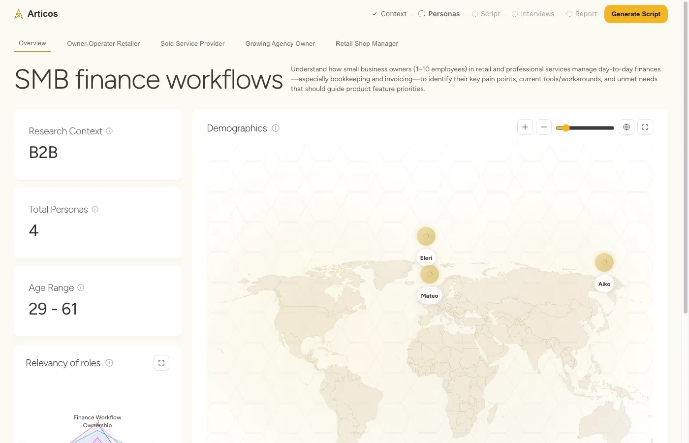689x443 pixels.
Task: Click the Articos logo icon
Action: (x=19, y=14)
